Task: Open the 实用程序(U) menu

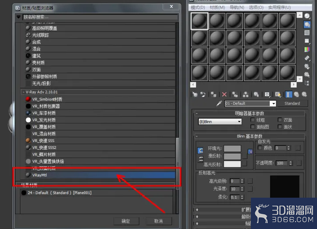Action: click(280, 8)
